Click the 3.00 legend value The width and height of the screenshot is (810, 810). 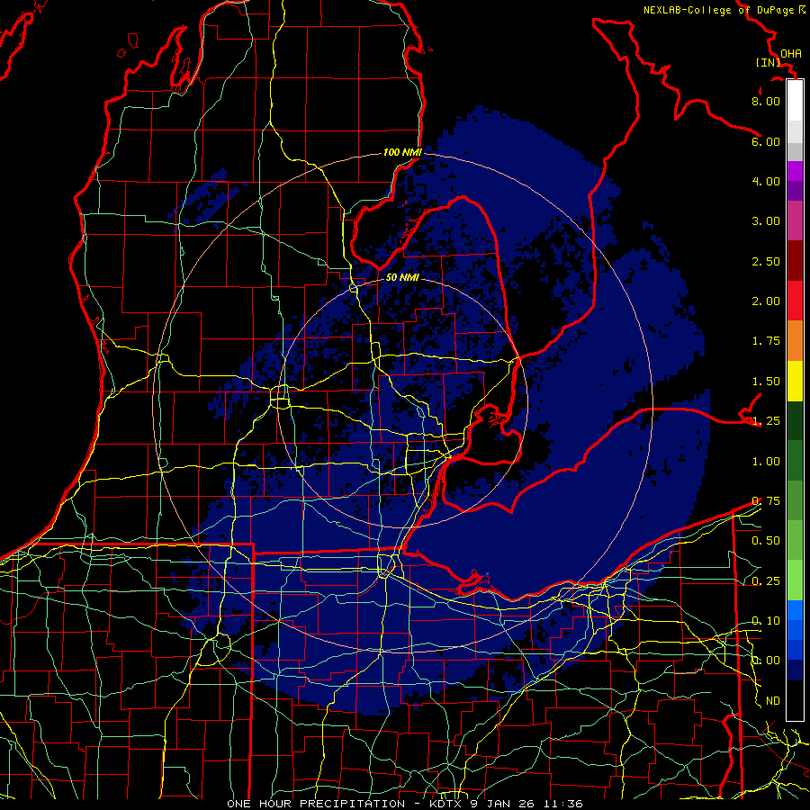[766, 221]
